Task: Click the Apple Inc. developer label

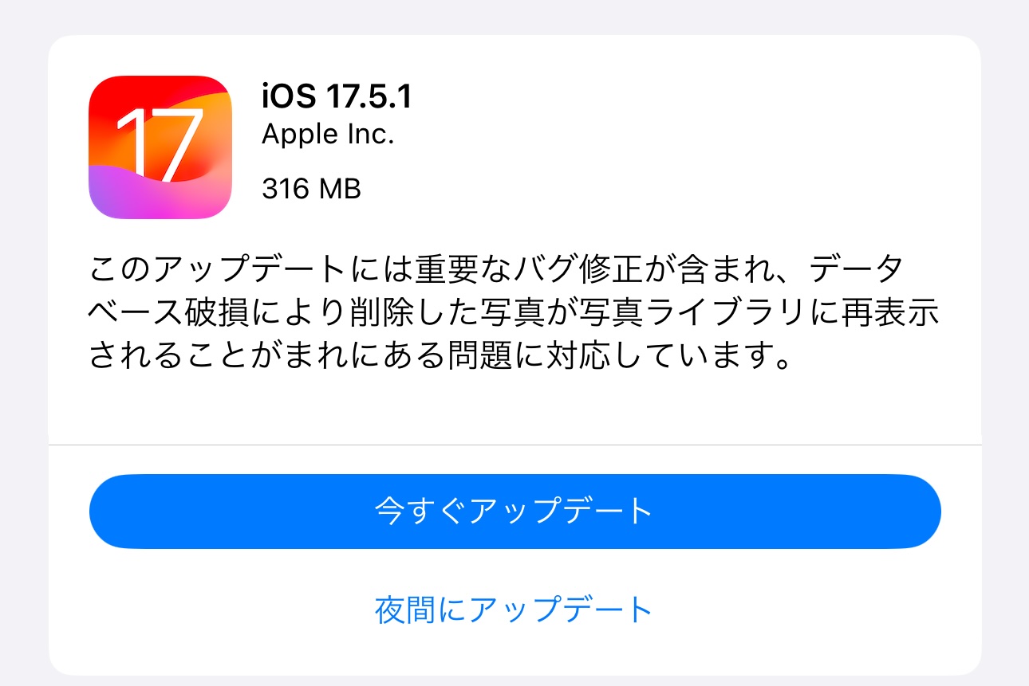Action: [x=328, y=135]
